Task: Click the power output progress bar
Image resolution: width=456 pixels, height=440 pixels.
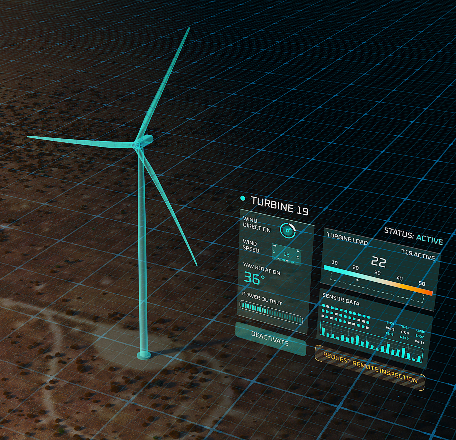Action: pos(271,312)
